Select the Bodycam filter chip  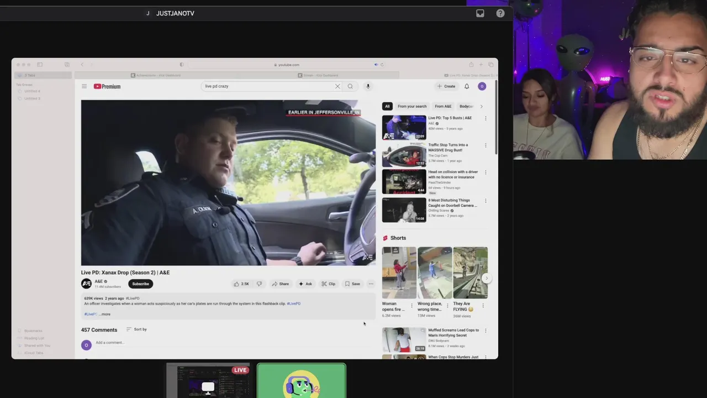coord(467,106)
